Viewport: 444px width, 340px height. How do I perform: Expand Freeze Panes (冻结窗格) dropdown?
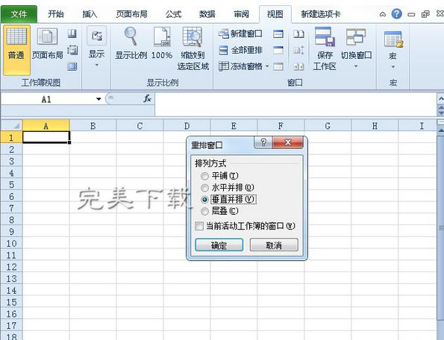(267, 67)
